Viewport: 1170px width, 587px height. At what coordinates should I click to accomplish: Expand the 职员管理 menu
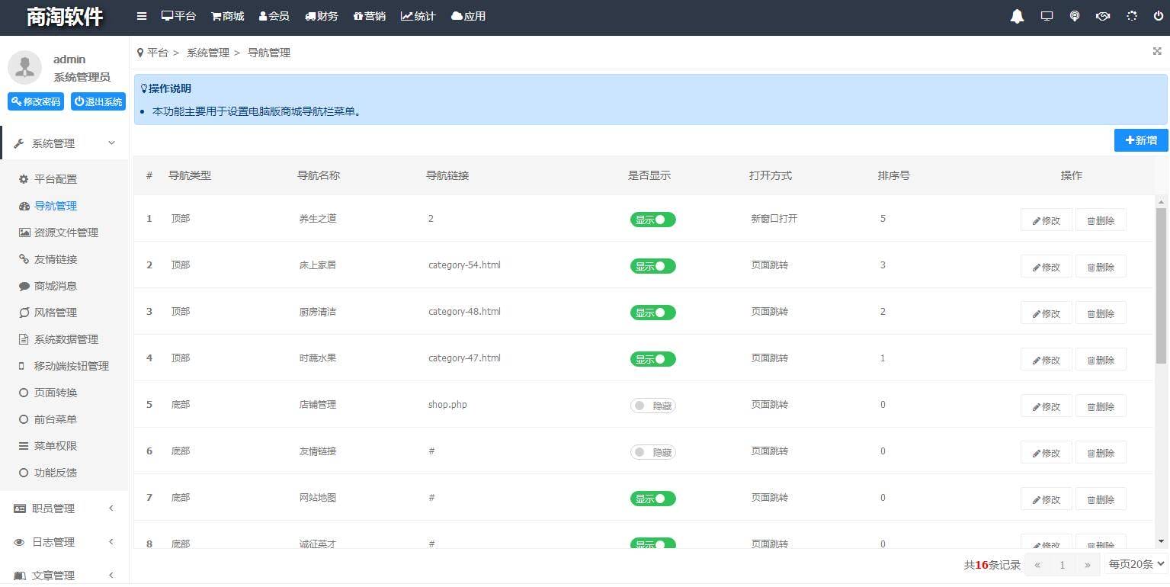pyautogui.click(x=55, y=508)
